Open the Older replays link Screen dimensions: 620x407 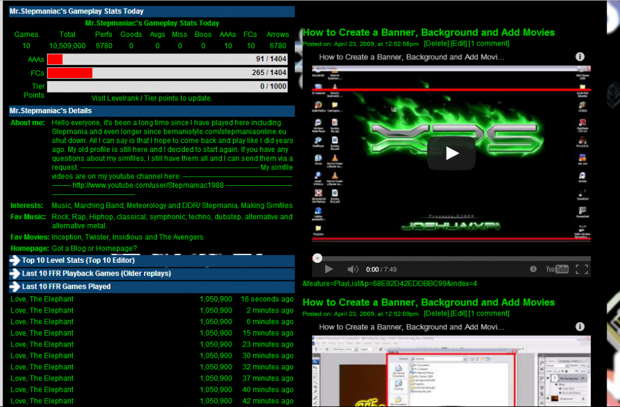(x=145, y=273)
